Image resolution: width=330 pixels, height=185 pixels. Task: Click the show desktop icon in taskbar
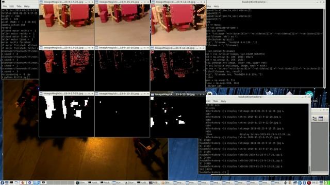coord(7,183)
